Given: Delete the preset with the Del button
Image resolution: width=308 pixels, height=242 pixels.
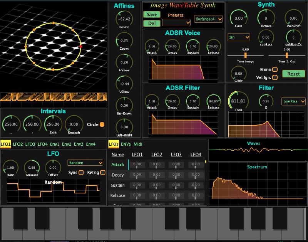Looking at the screenshot, I should point(152,24).
